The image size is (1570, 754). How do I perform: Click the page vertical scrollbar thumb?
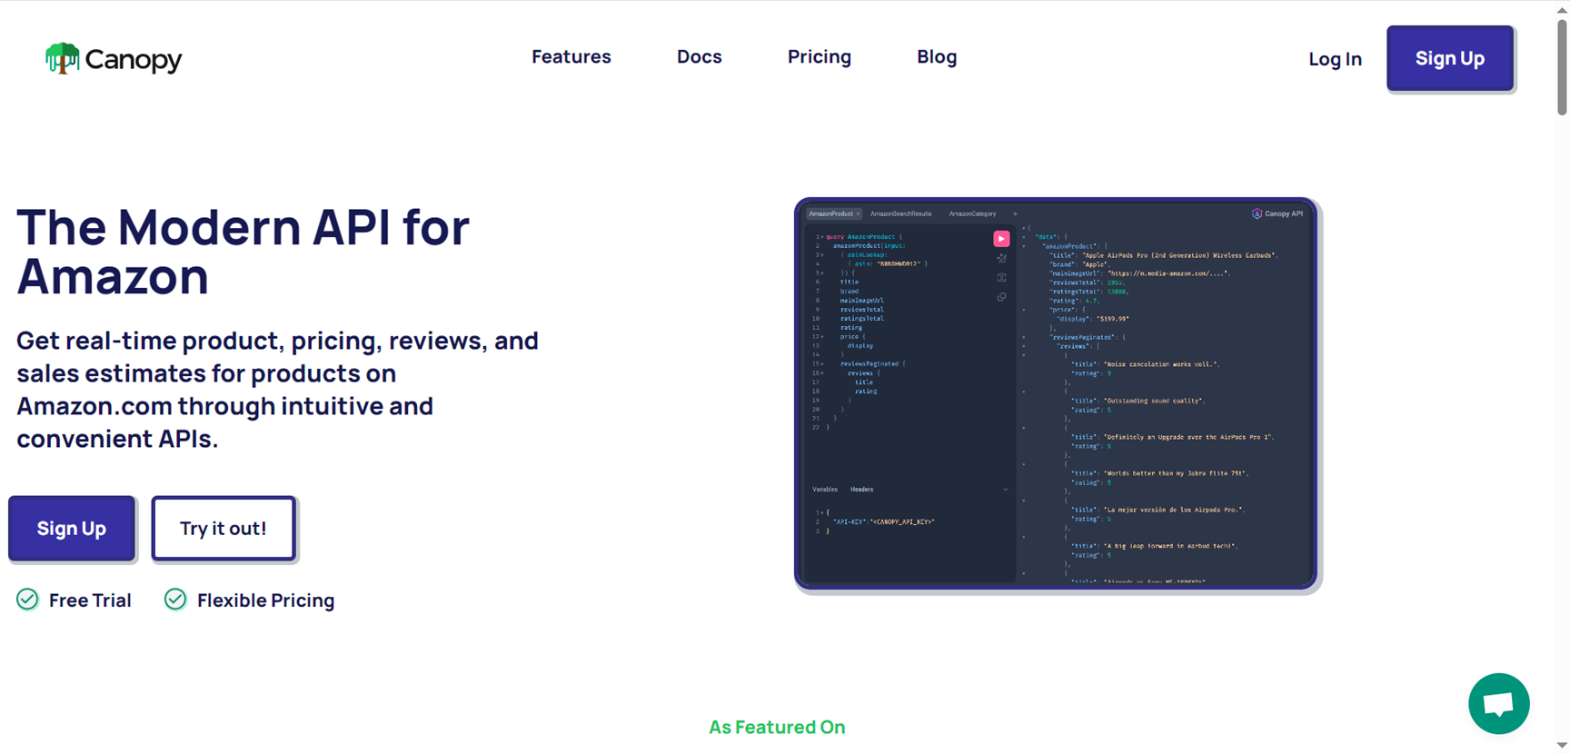point(1562,66)
